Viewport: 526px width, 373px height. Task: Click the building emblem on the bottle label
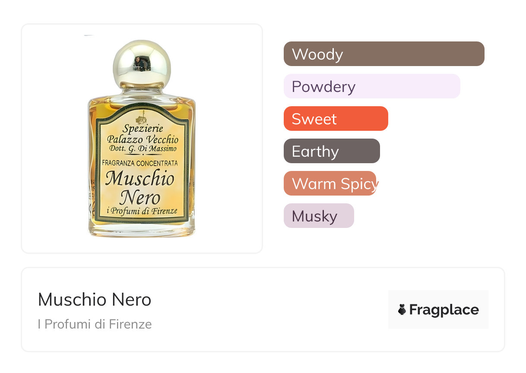141,118
